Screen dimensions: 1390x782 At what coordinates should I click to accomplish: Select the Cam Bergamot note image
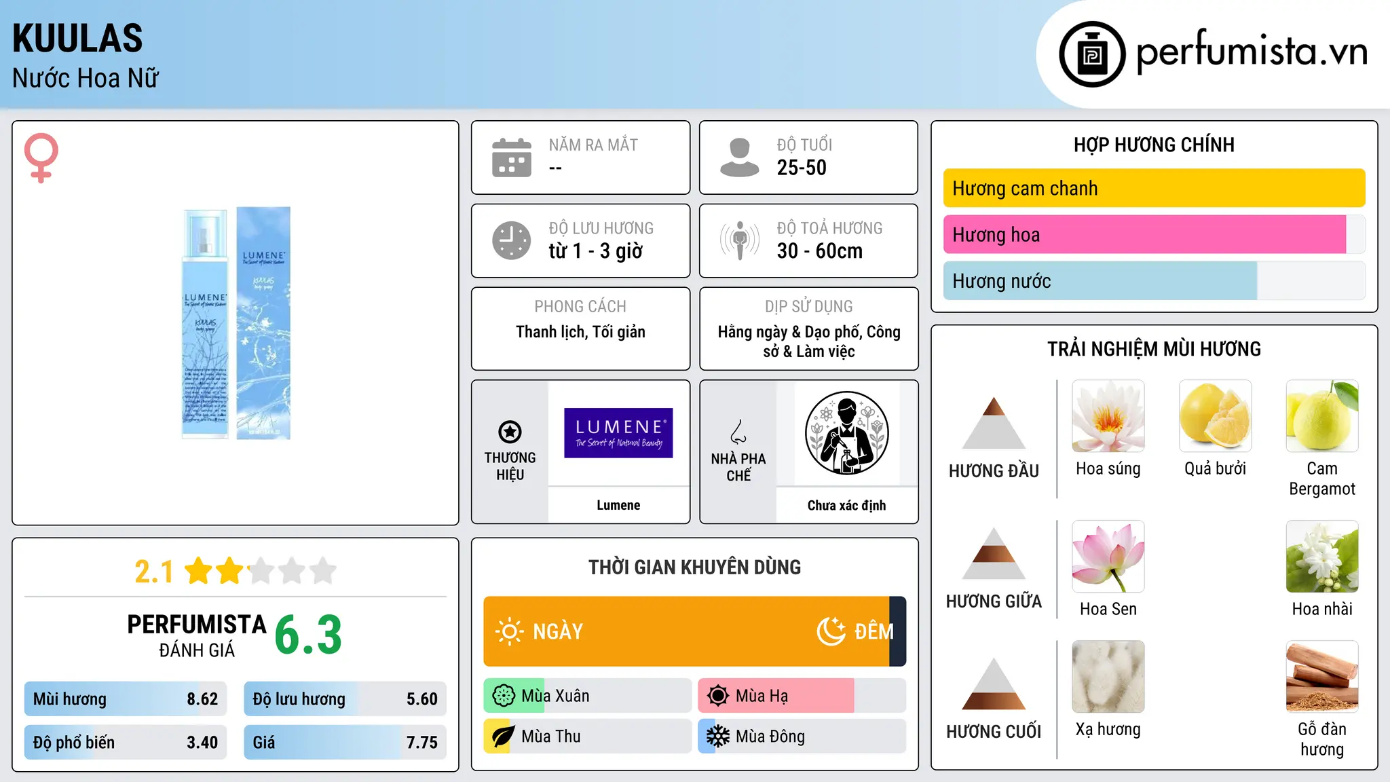pyautogui.click(x=1322, y=416)
